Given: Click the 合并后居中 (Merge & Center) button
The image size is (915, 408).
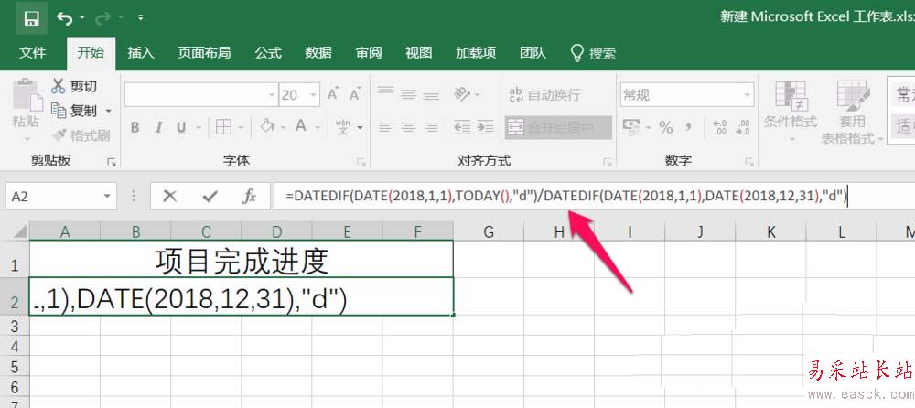Looking at the screenshot, I should pyautogui.click(x=558, y=127).
